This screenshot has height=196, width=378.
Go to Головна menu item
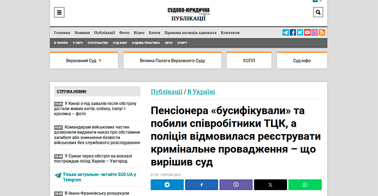click(62, 33)
